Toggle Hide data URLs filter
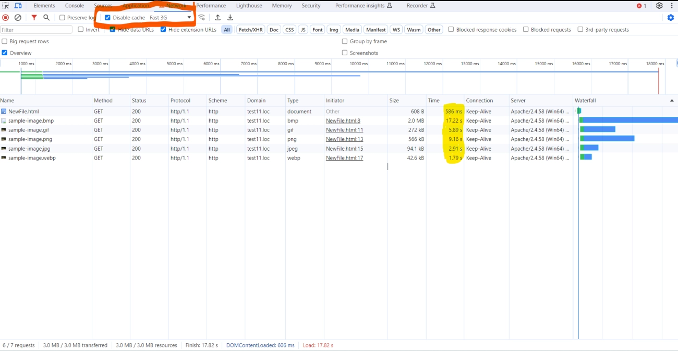Viewport: 678px width, 351px height. pyautogui.click(x=111, y=29)
